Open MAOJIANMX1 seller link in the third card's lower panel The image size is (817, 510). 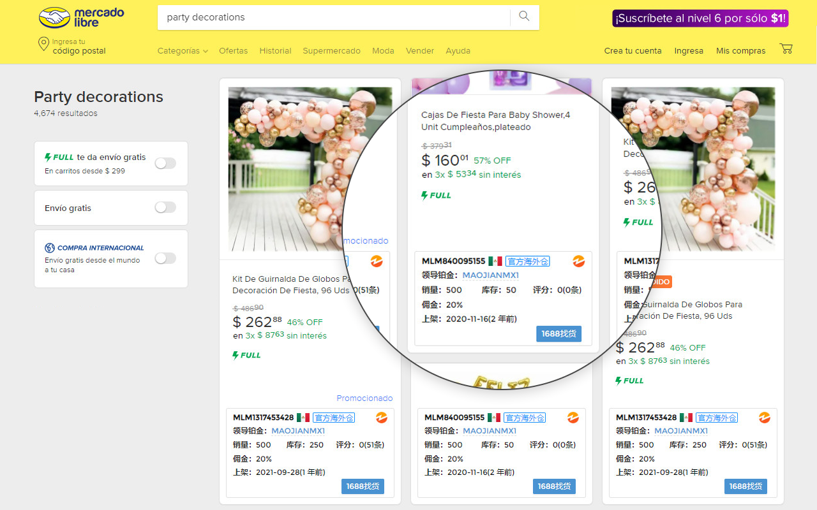coord(681,431)
